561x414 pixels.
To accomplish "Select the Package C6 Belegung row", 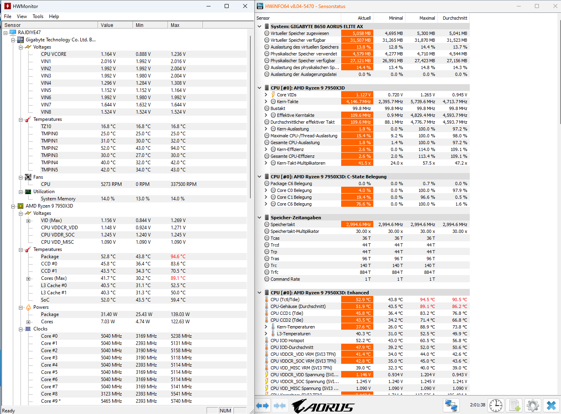I will coord(366,184).
